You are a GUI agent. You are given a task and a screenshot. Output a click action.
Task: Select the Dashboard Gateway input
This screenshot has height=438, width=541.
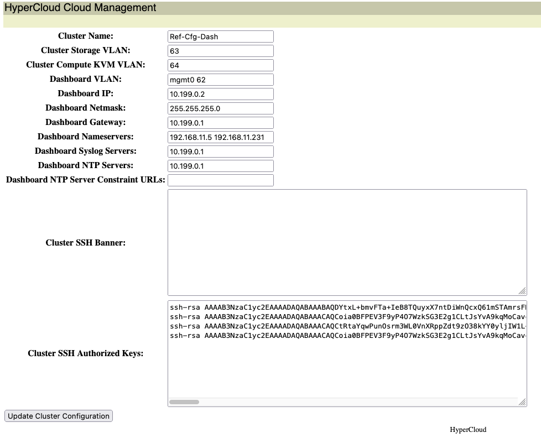pyautogui.click(x=220, y=123)
